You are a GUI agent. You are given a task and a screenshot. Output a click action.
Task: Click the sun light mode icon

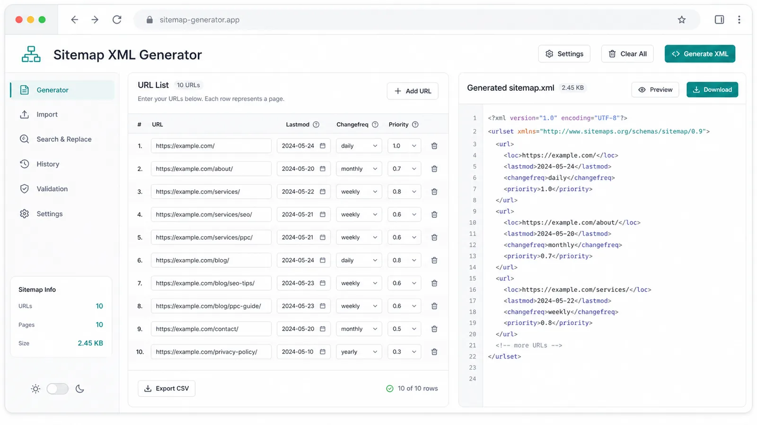(35, 389)
